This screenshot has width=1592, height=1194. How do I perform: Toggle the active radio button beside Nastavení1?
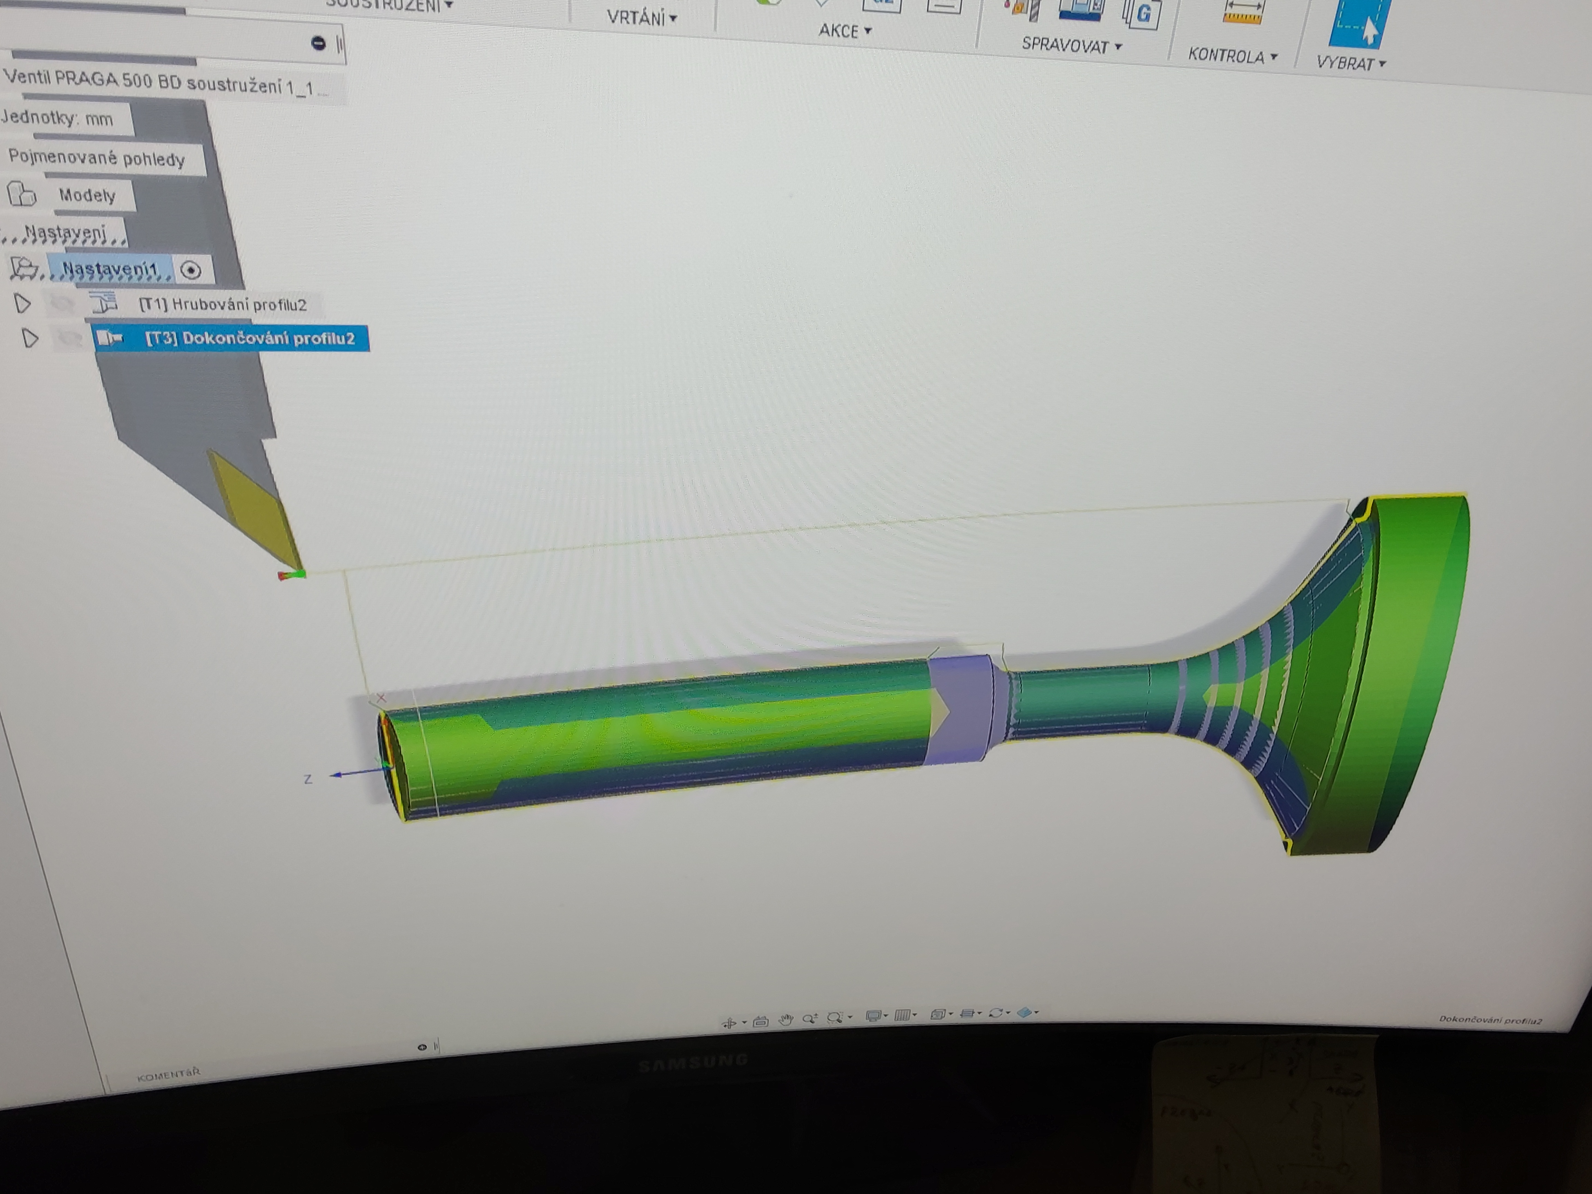pyautogui.click(x=191, y=271)
